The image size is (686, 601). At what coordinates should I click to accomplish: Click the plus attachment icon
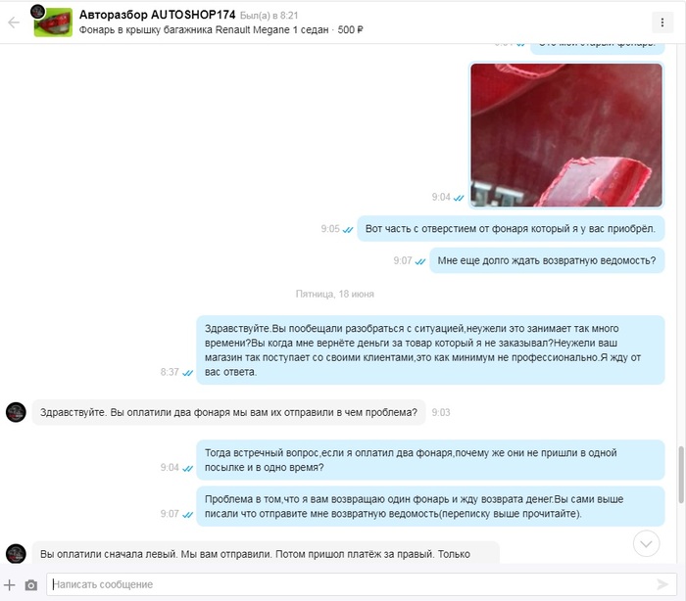click(9, 584)
